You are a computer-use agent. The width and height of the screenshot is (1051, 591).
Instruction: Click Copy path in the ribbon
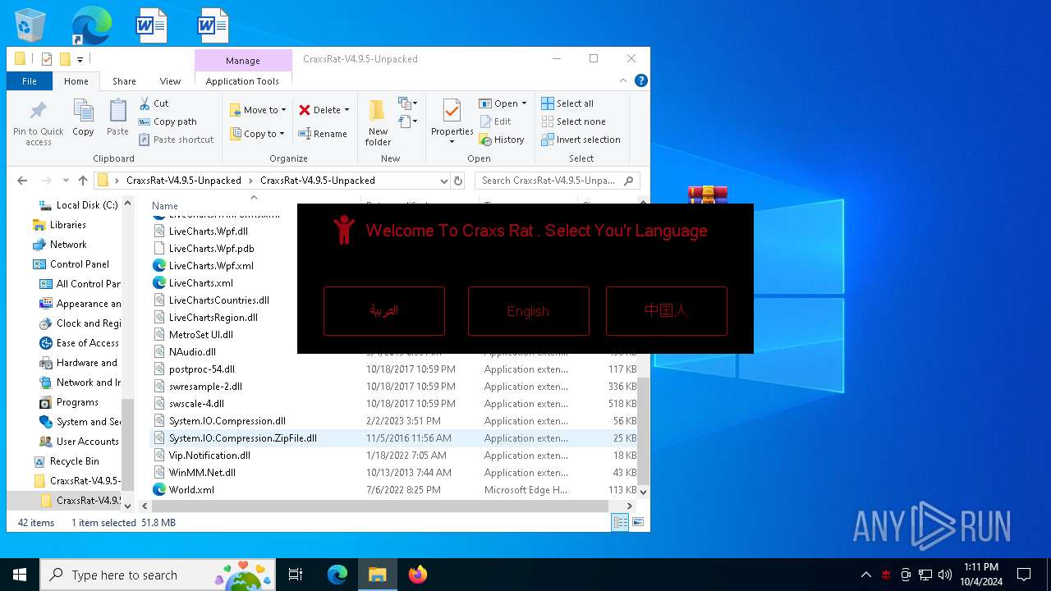pos(168,121)
